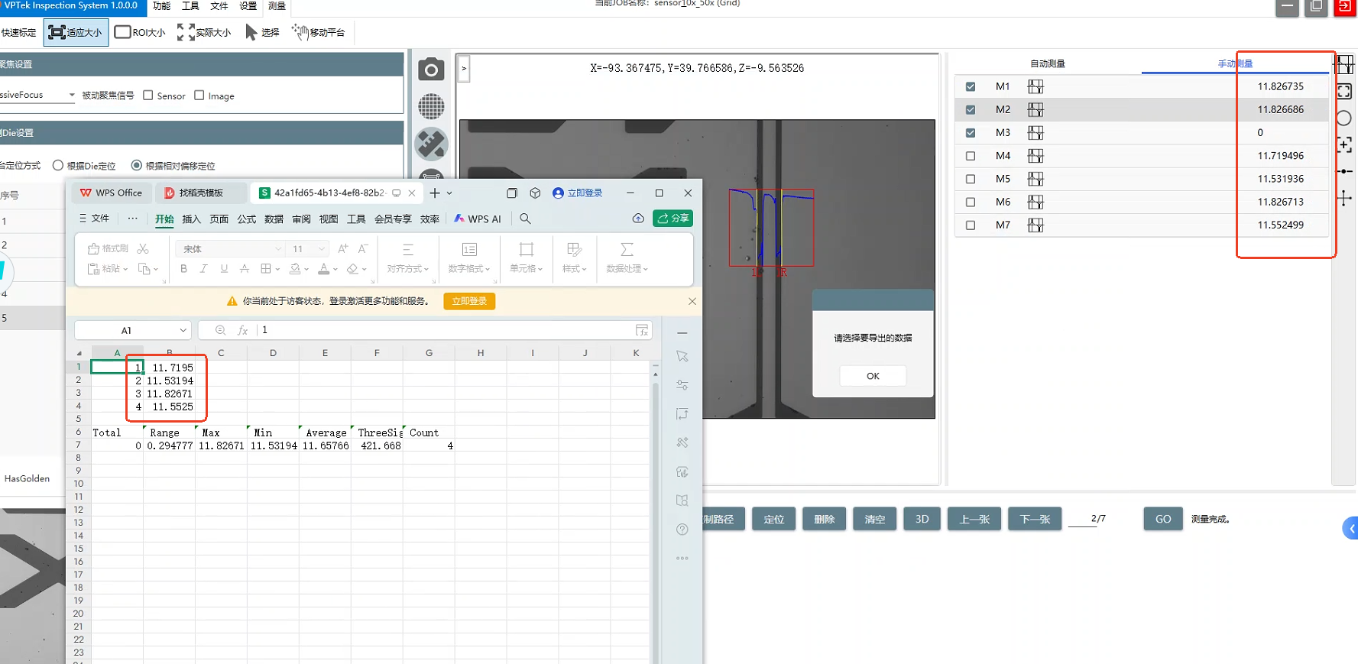This screenshot has height=664, width=1358.
Task: Open the cell name box dropdown
Action: coord(183,330)
